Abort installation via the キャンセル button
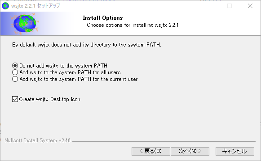 (x=235, y=151)
